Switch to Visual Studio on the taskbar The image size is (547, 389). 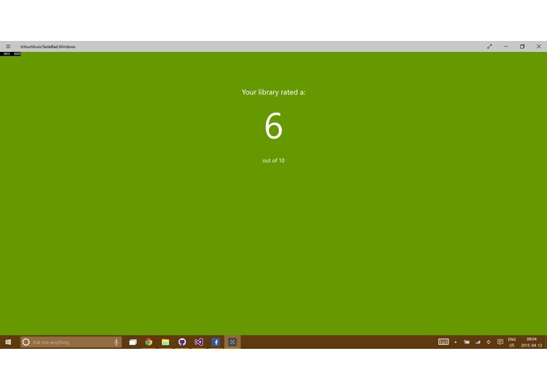[199, 343]
